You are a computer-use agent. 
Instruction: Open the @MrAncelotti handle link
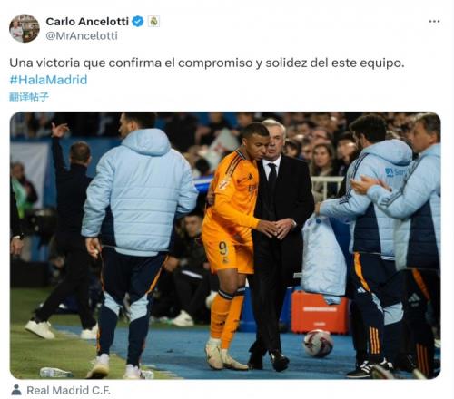82,35
